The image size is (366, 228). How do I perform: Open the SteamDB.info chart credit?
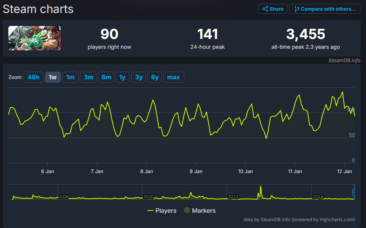click(344, 60)
